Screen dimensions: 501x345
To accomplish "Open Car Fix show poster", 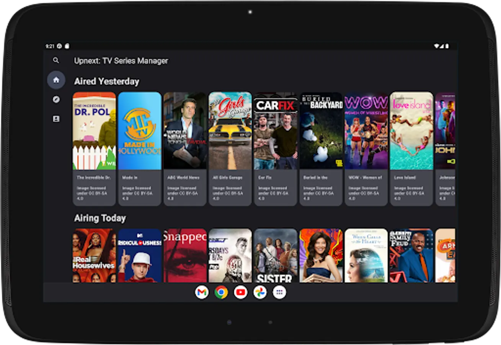I will coord(276,131).
